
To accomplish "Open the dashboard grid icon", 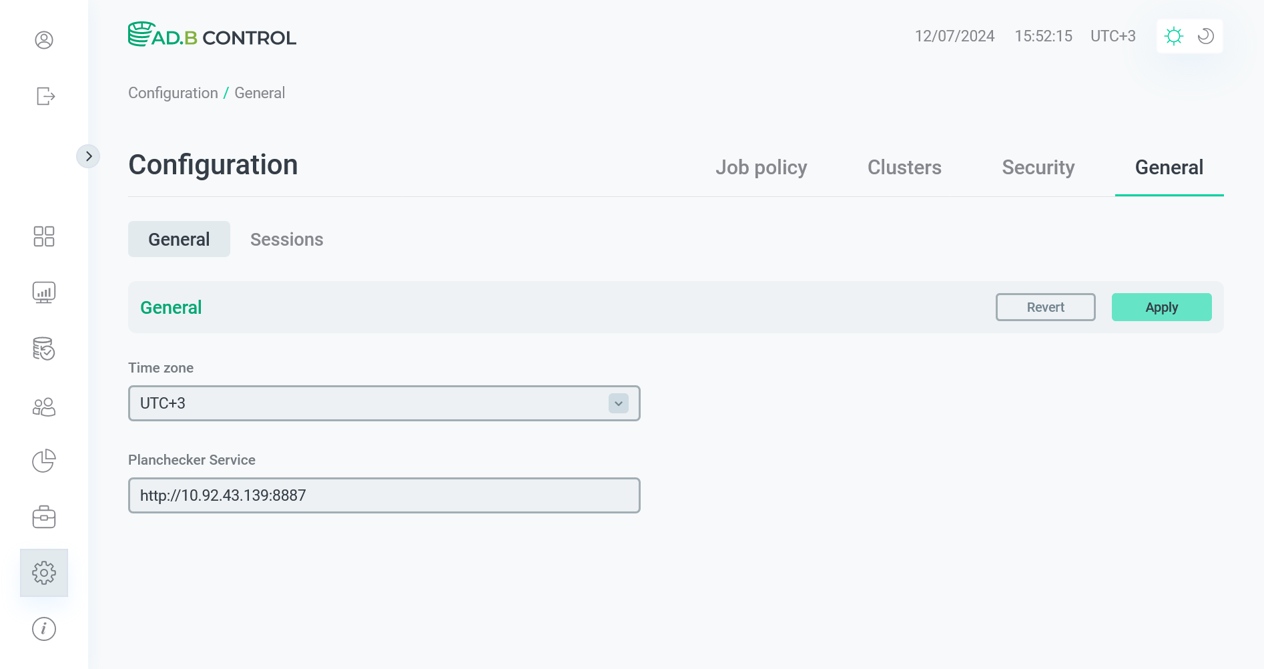I will click(44, 236).
